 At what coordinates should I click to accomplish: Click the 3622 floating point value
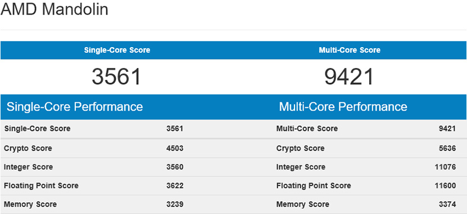(x=175, y=186)
